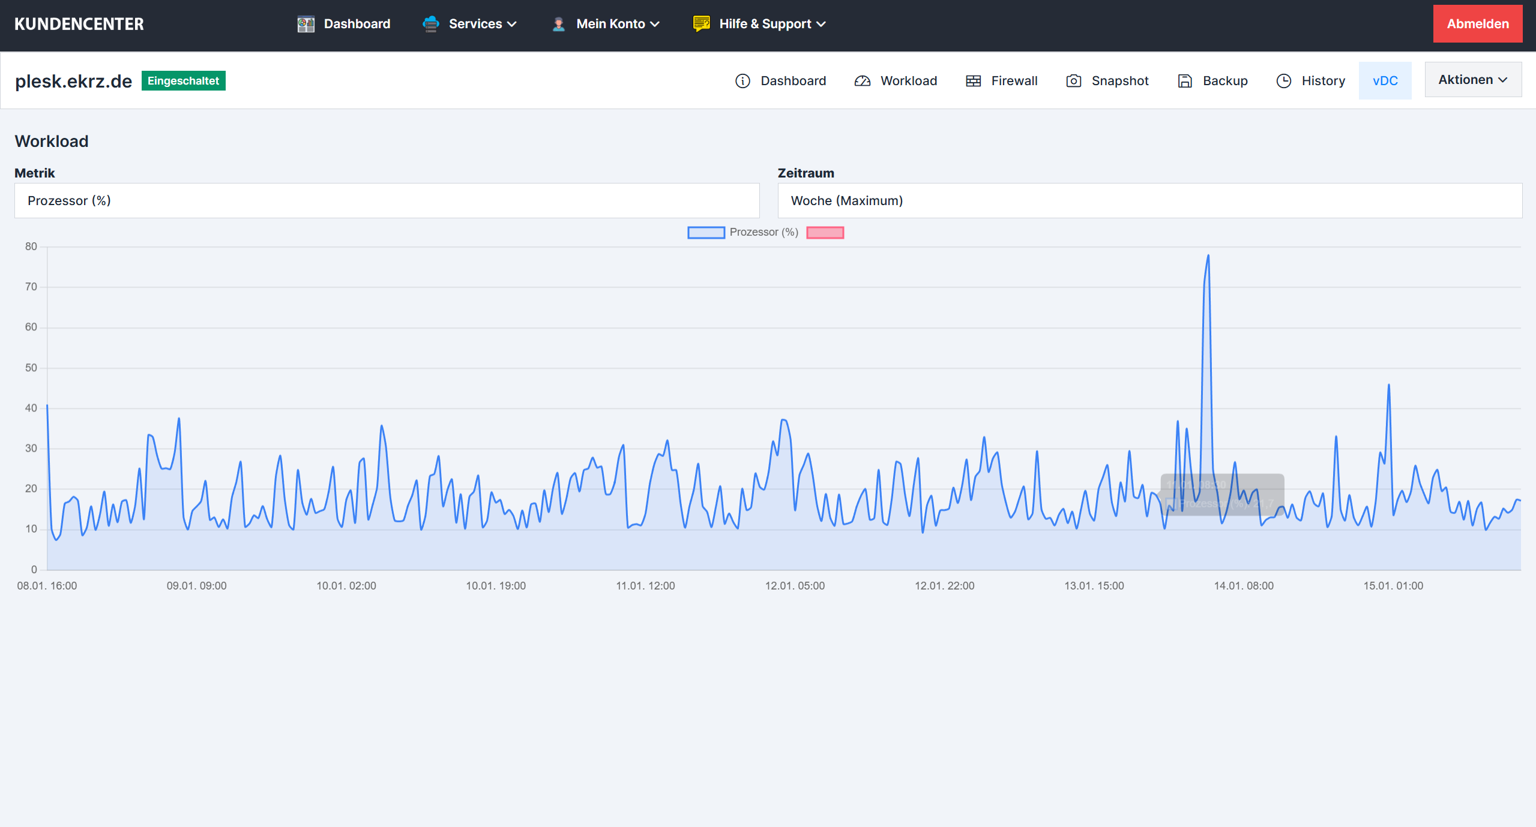Click the highest peak on the chart
This screenshot has height=827, width=1536.
(1208, 256)
